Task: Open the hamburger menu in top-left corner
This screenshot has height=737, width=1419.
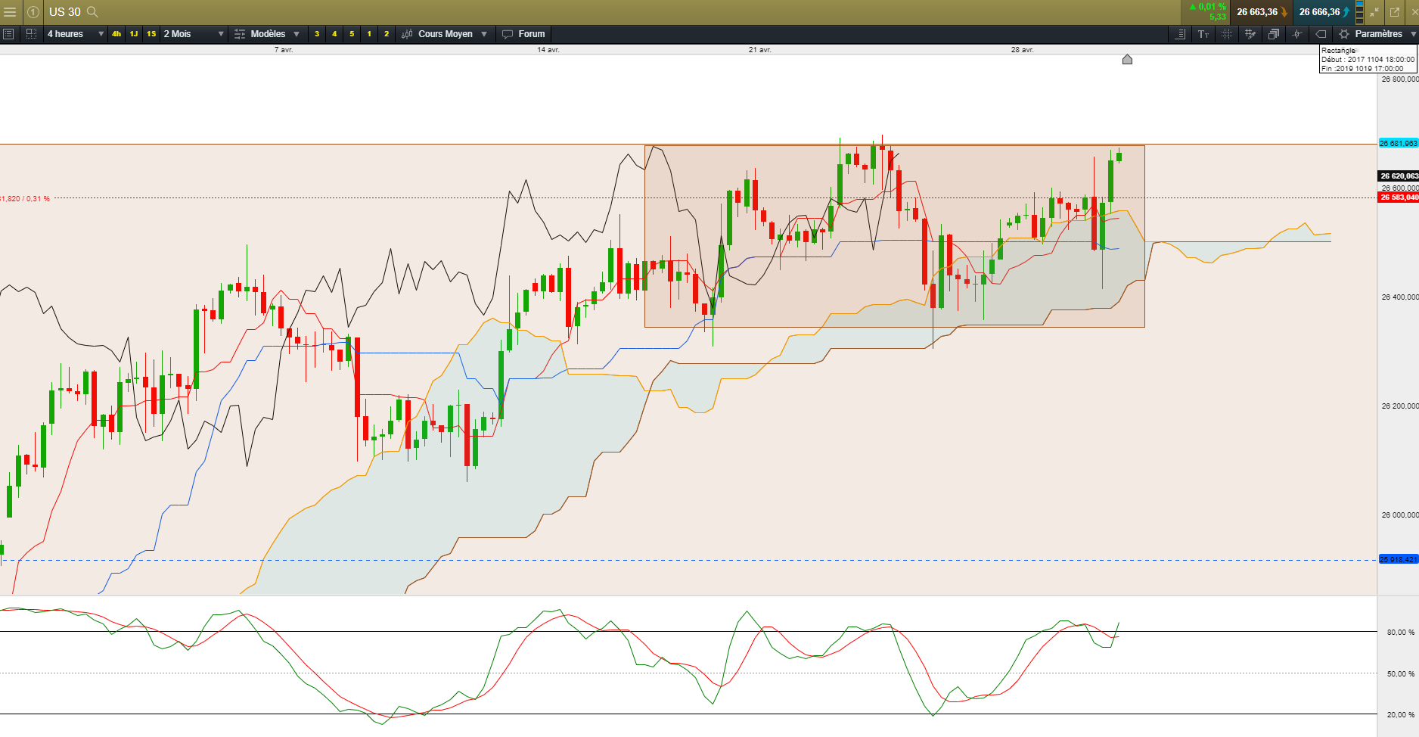Action: pos(10,12)
